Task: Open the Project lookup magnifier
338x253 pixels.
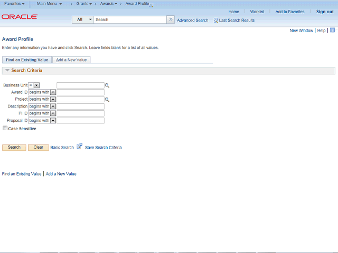Action: click(107, 100)
